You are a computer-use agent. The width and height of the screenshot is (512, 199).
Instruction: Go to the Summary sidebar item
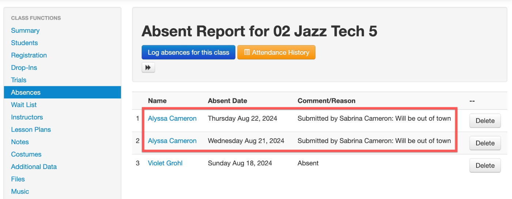tap(25, 30)
